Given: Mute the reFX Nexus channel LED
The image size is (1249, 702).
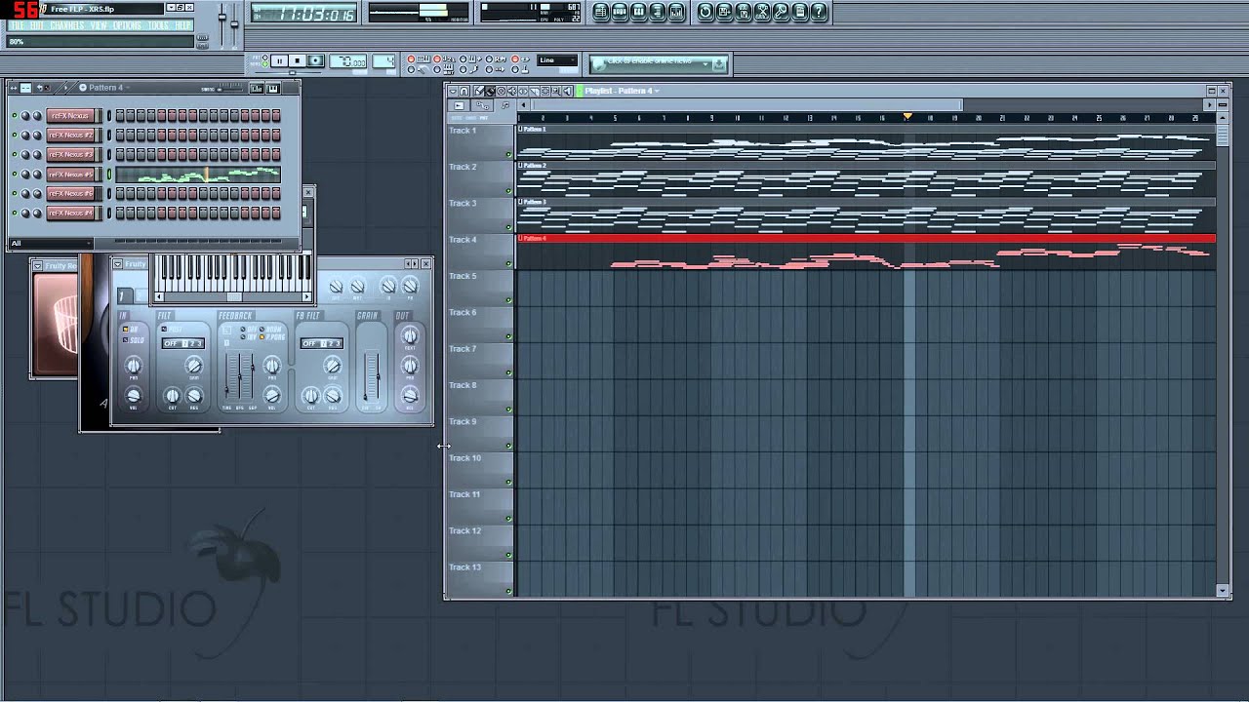Looking at the screenshot, I should (x=15, y=115).
